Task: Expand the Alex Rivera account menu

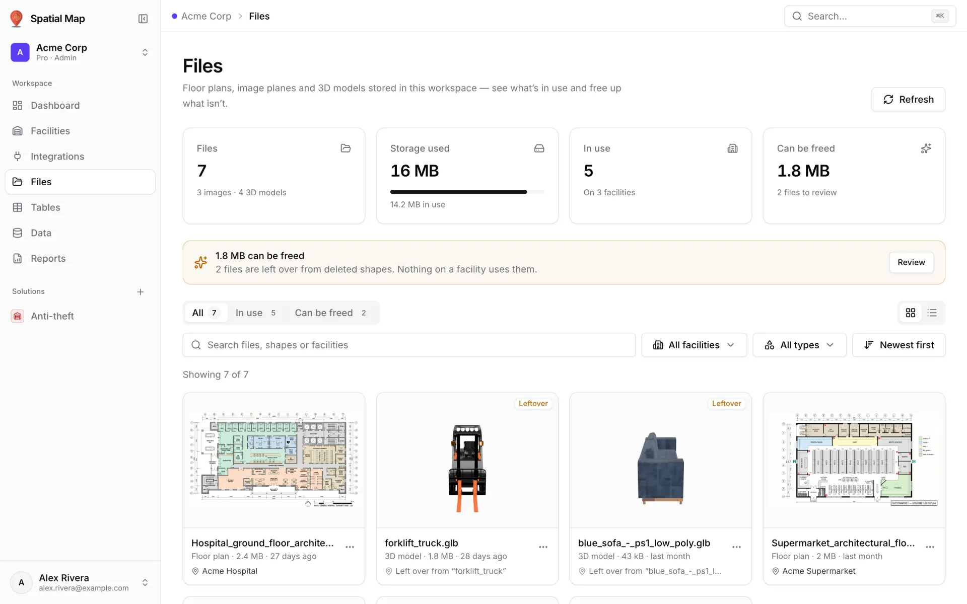Action: (x=80, y=582)
